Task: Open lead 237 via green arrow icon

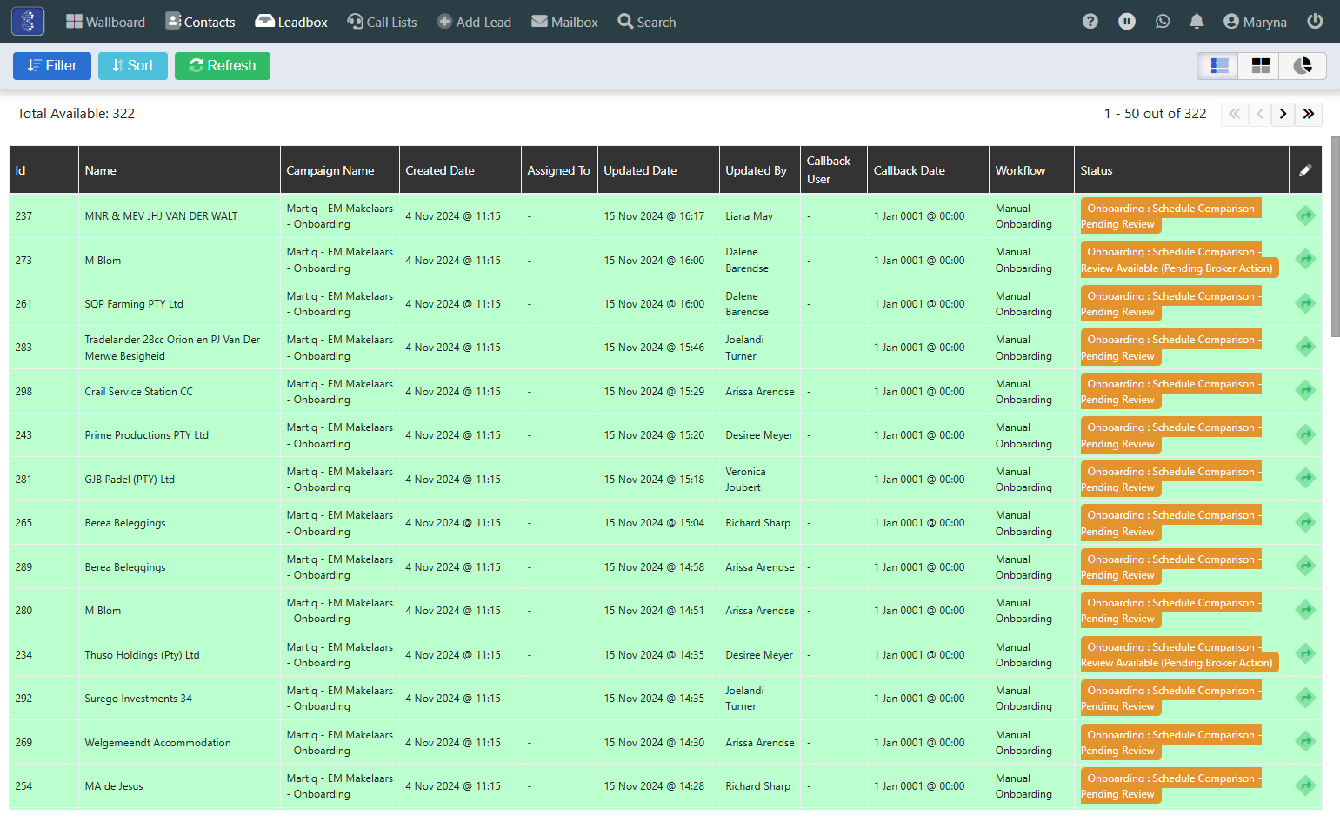Action: (x=1305, y=215)
